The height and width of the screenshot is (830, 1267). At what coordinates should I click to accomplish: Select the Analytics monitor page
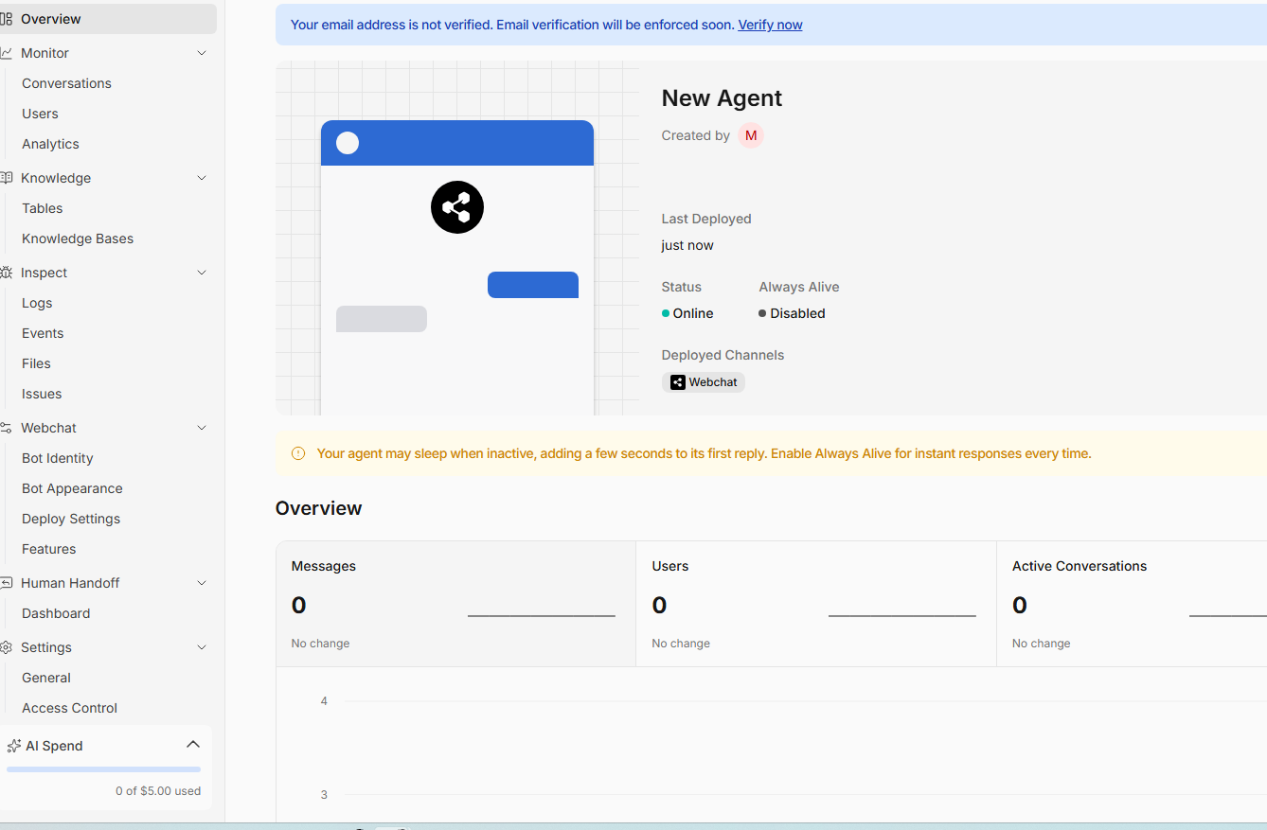coord(49,143)
